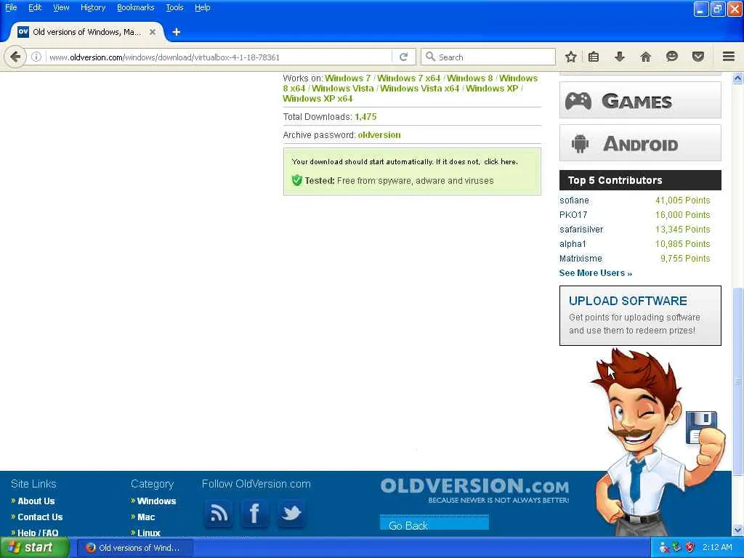Screen dimensions: 744x558
Task: Open contributor sofiane's profile
Action: click(x=574, y=201)
